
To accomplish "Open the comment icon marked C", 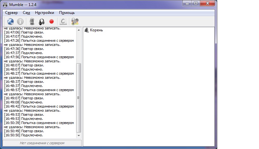I will click(x=63, y=22).
